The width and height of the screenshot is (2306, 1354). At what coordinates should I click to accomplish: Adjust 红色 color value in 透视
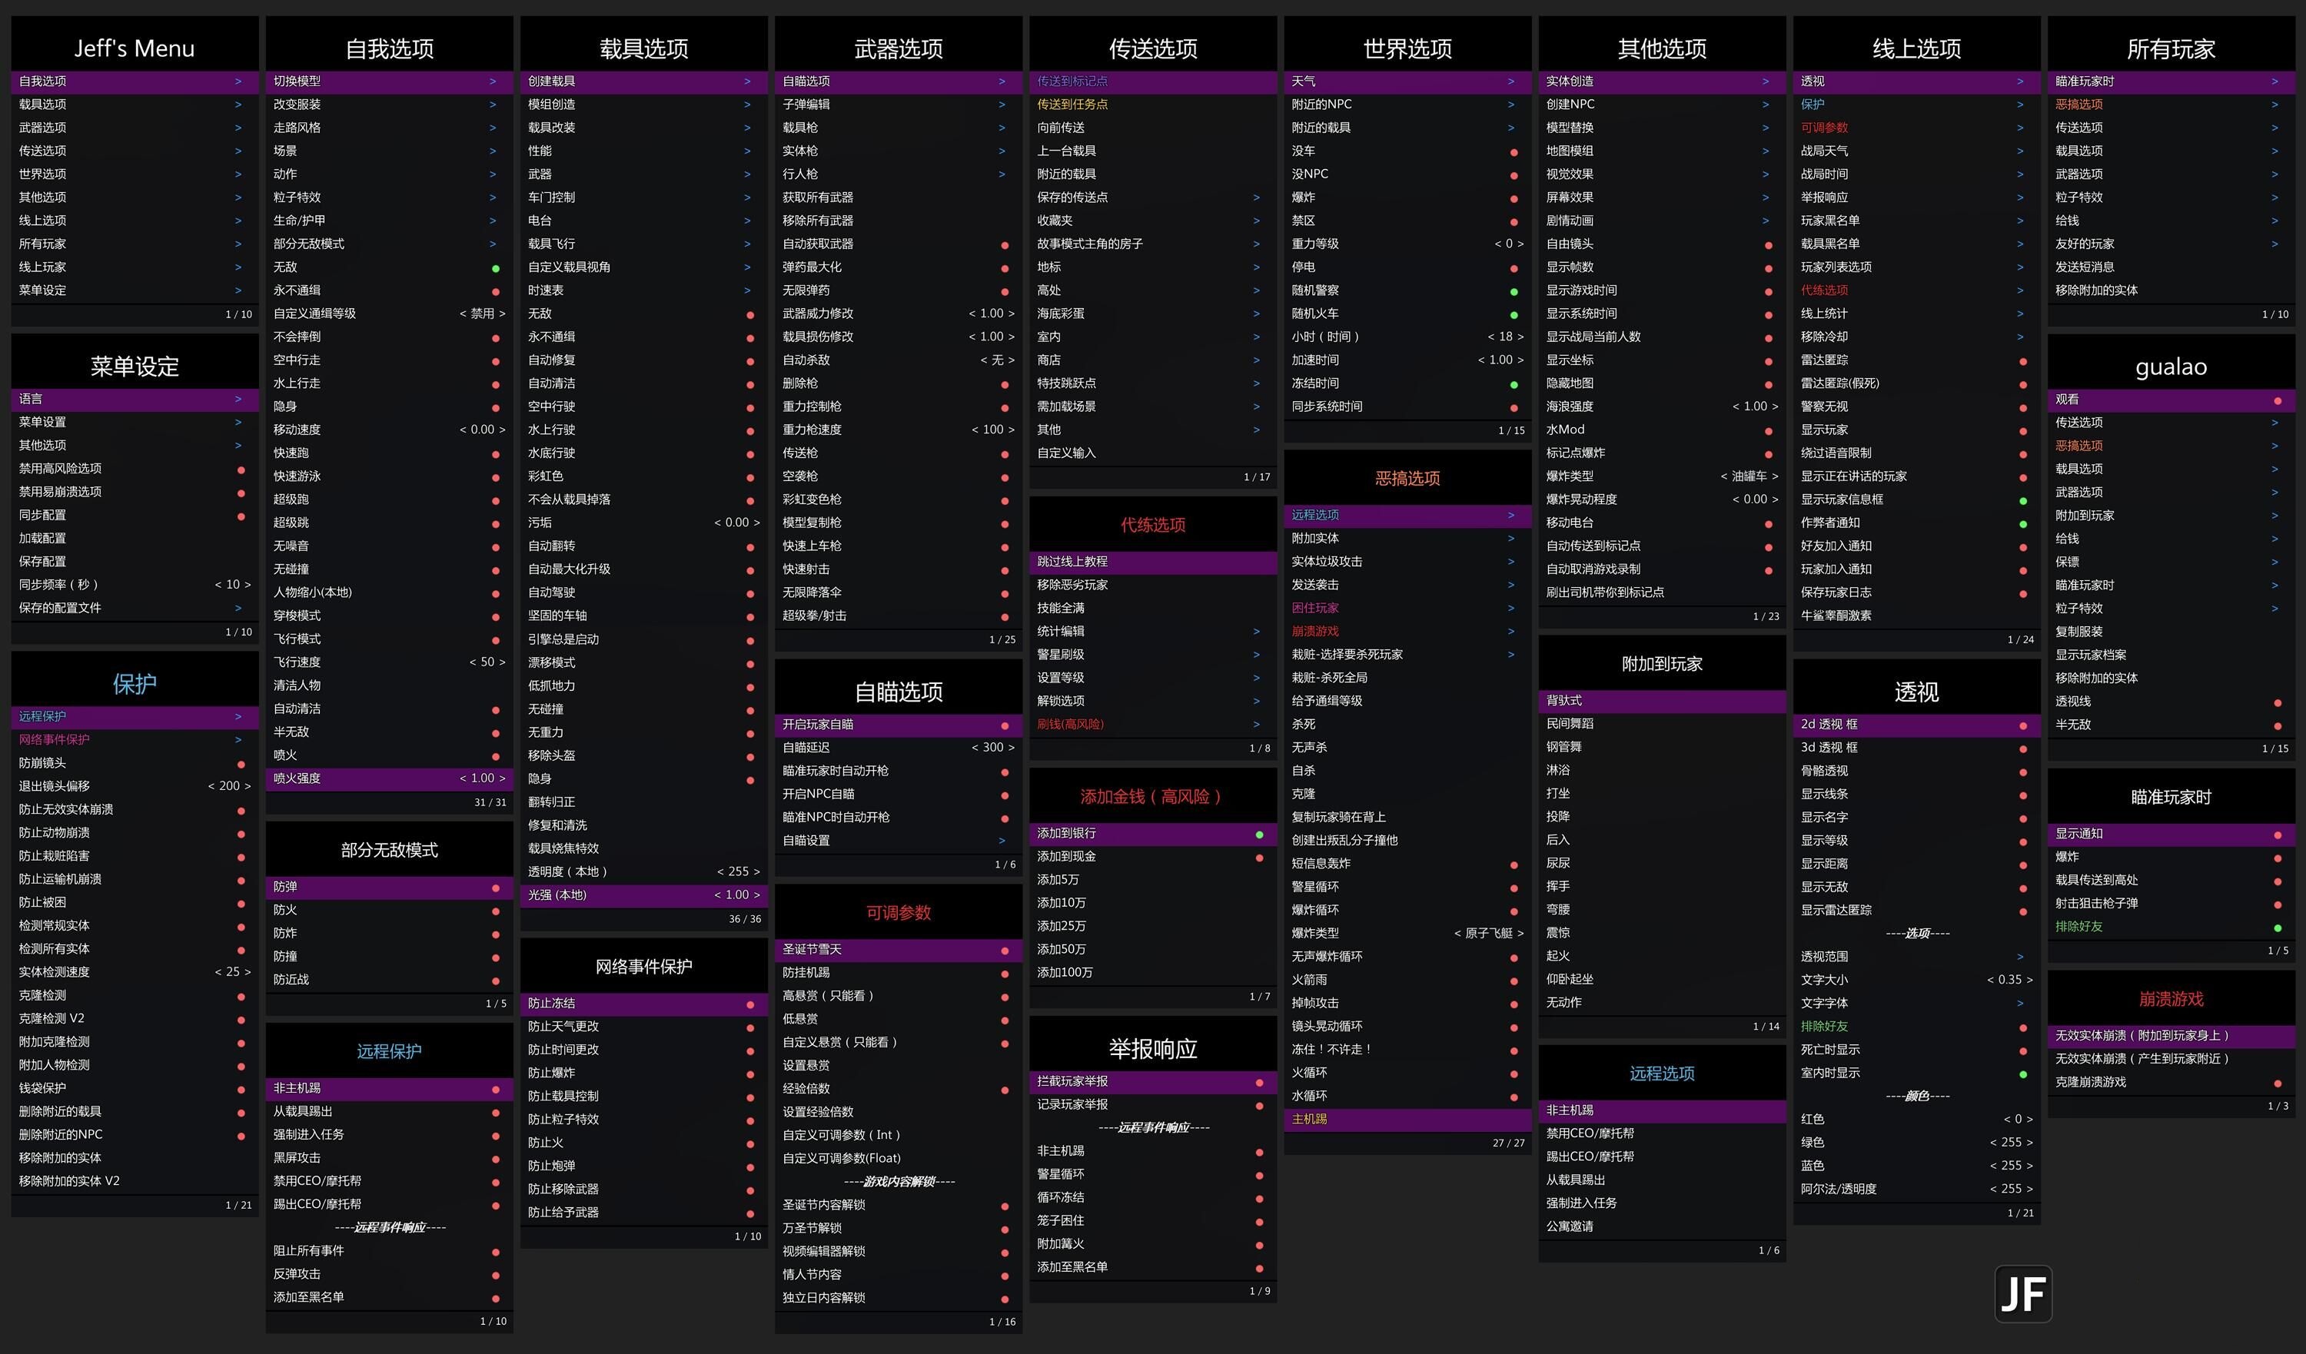(x=2018, y=1120)
